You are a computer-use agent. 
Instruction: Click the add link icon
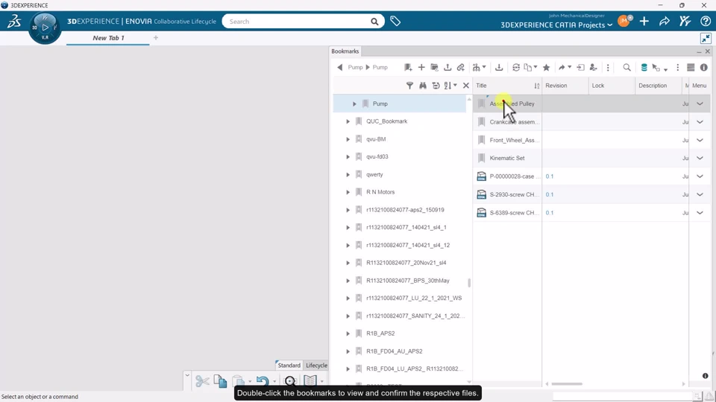pyautogui.click(x=461, y=68)
